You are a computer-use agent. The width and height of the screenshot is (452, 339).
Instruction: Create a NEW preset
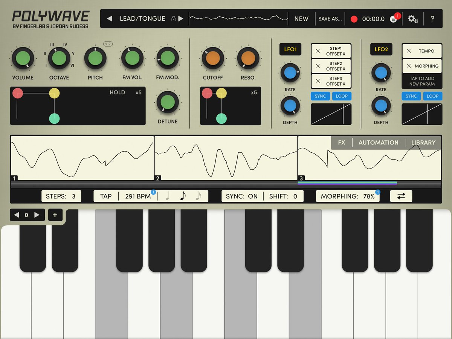[x=301, y=18]
